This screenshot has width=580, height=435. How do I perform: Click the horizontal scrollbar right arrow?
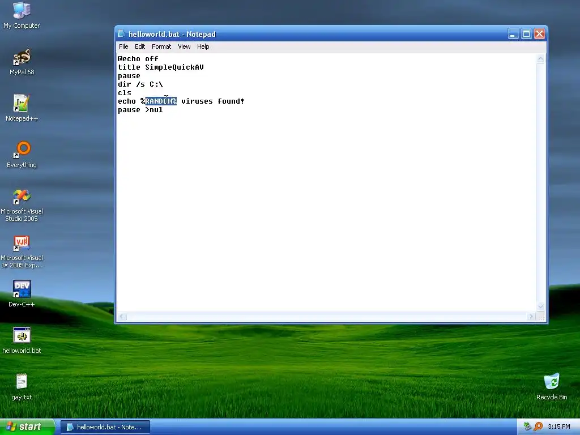[531, 317]
